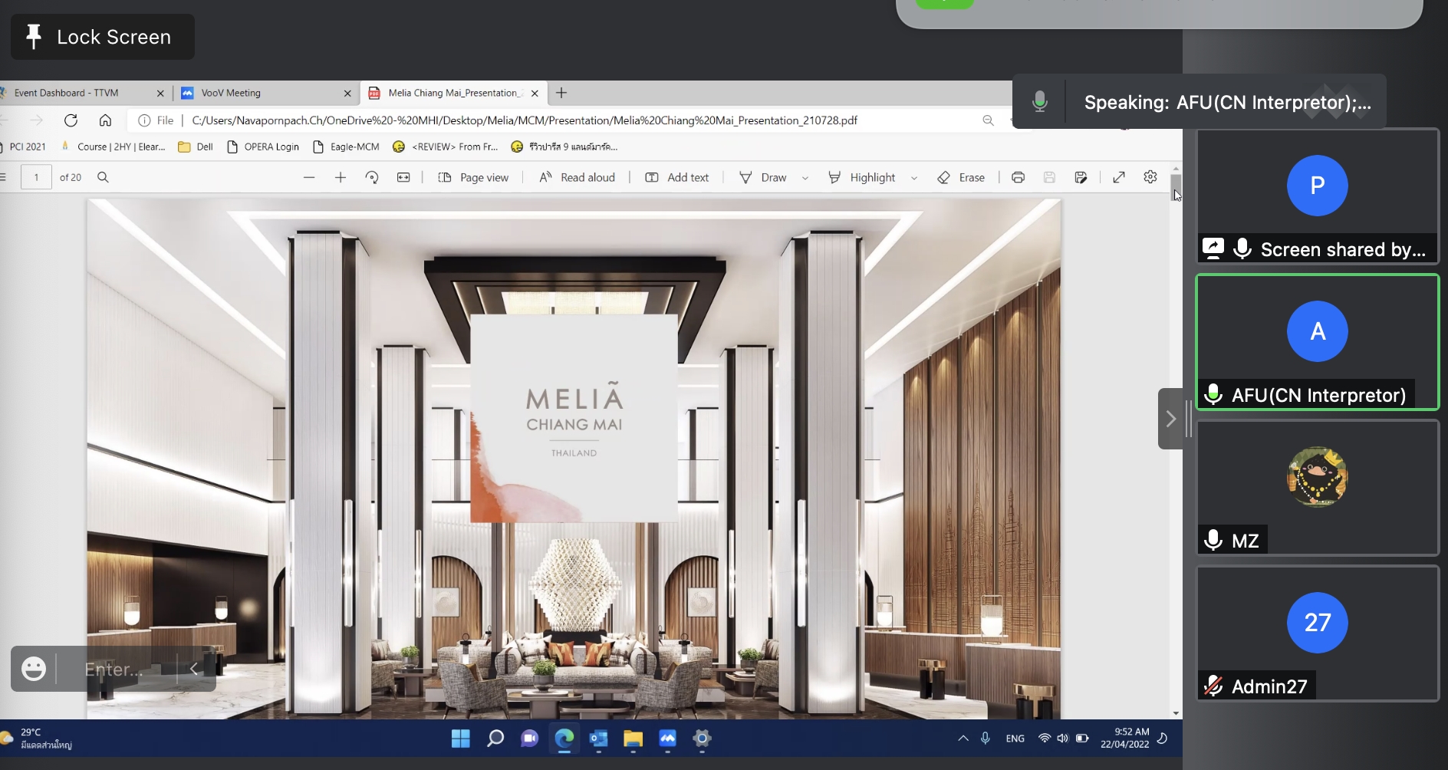
Task: Click the Speaking indicator microphone icon
Action: [x=1040, y=101]
